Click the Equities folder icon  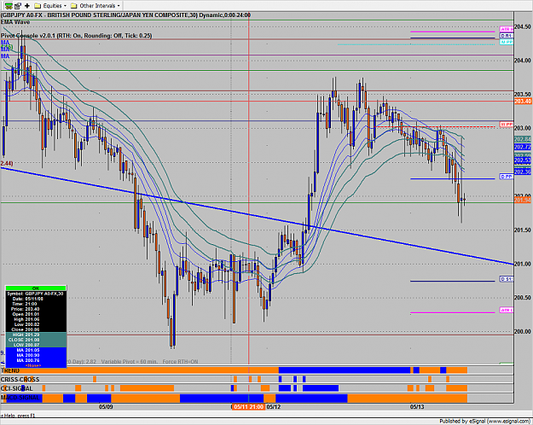tap(38, 6)
